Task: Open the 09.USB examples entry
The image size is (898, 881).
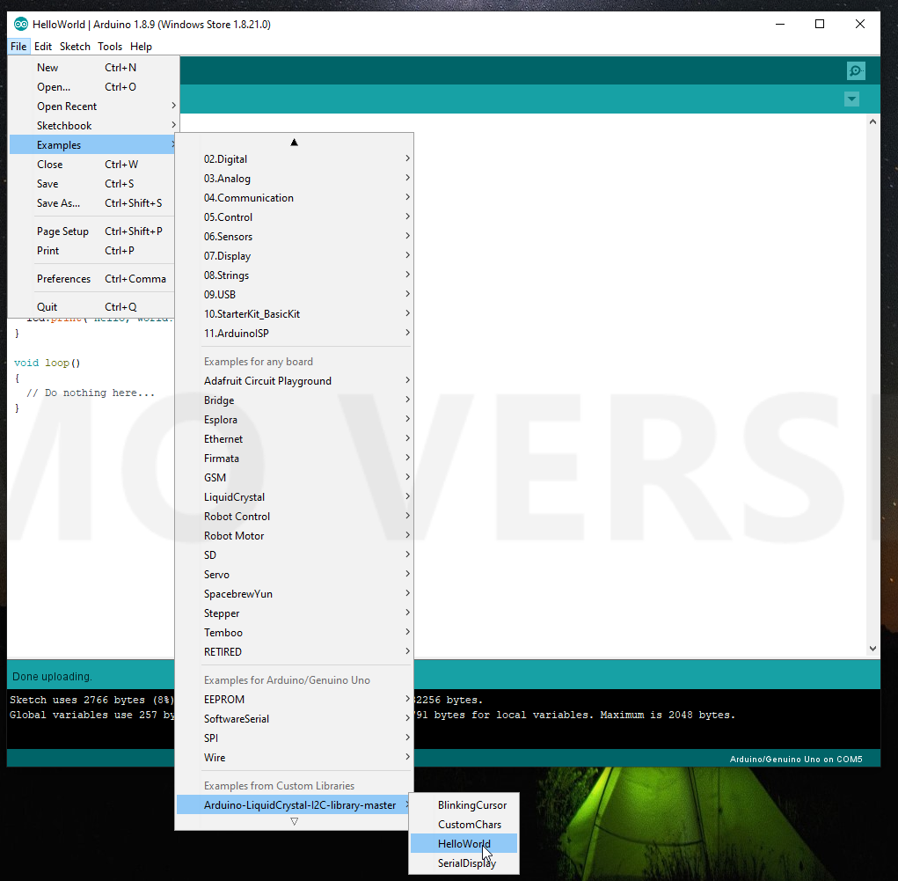Action: (295, 295)
